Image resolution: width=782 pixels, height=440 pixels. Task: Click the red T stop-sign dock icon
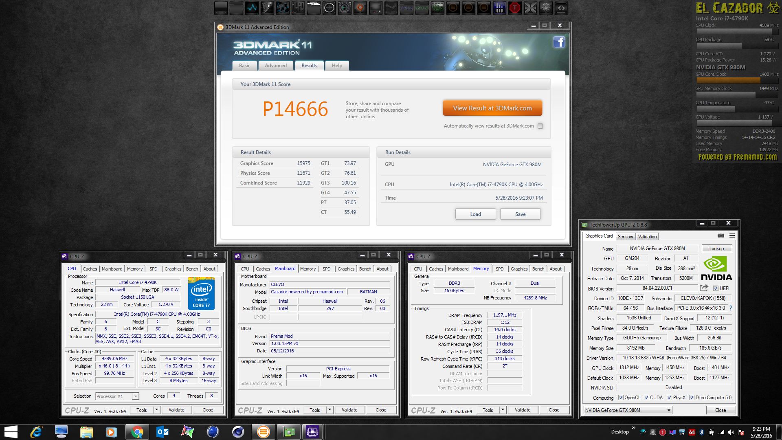(515, 8)
